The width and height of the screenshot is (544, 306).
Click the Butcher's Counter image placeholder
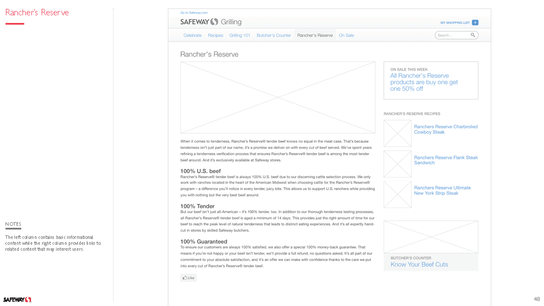pyautogui.click(x=431, y=237)
